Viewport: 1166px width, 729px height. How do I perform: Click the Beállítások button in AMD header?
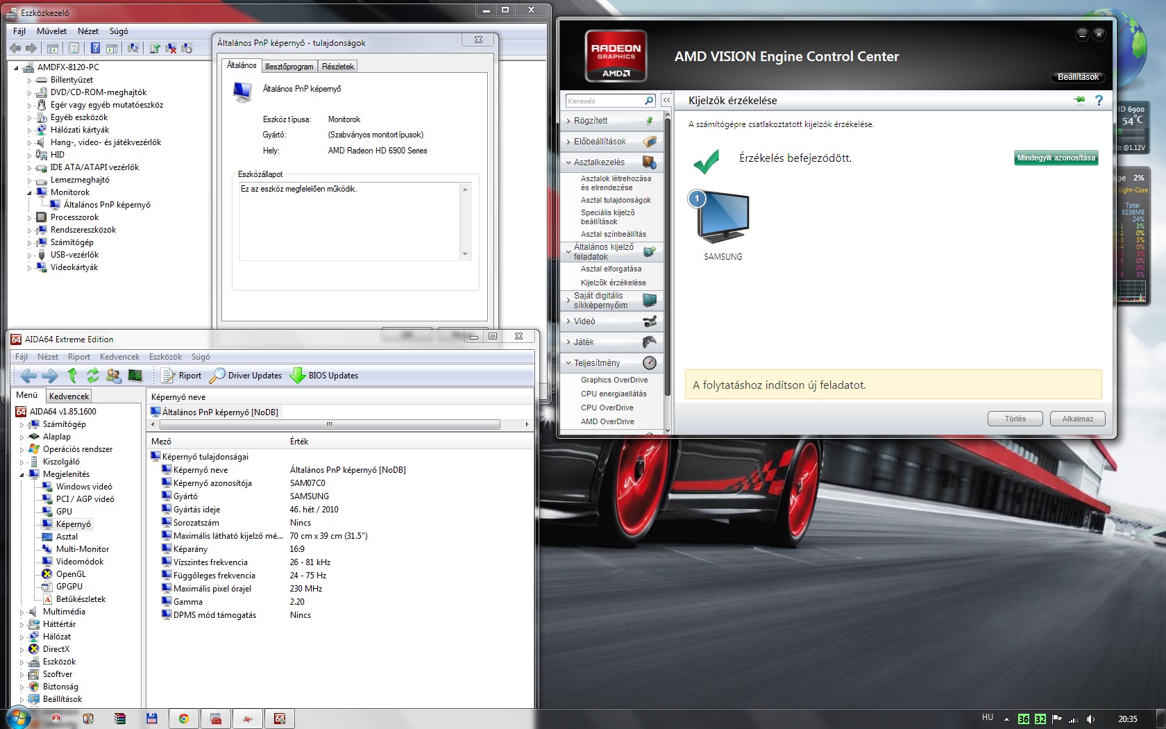1078,77
